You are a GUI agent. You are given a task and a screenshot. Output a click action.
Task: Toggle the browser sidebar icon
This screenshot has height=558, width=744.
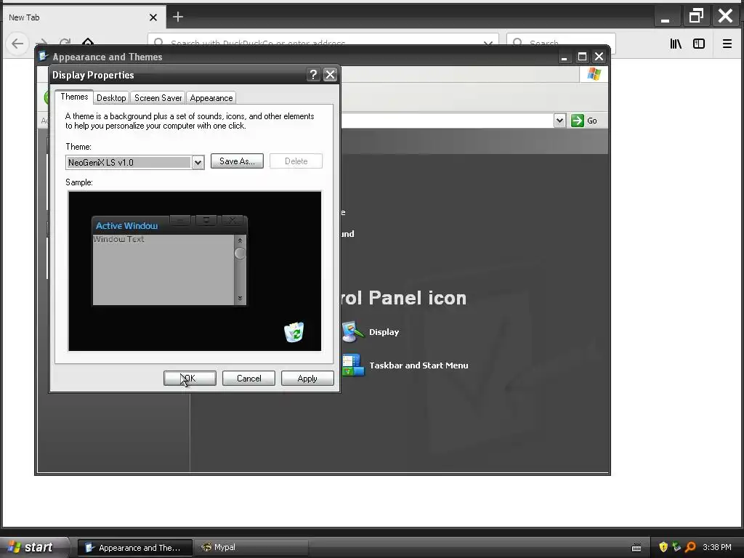pyautogui.click(x=699, y=44)
